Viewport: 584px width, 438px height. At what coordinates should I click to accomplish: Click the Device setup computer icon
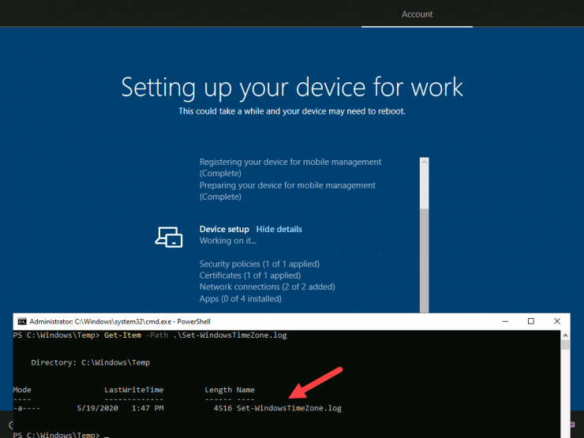coord(169,237)
